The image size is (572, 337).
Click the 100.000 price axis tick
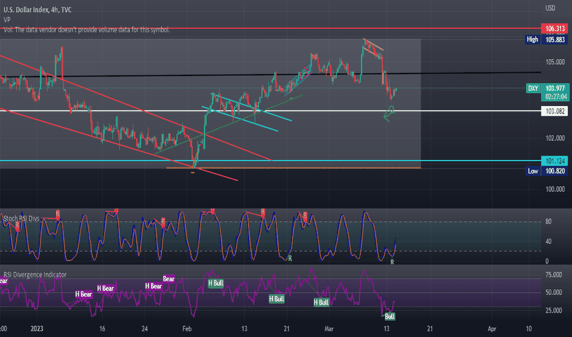pyautogui.click(x=555, y=189)
